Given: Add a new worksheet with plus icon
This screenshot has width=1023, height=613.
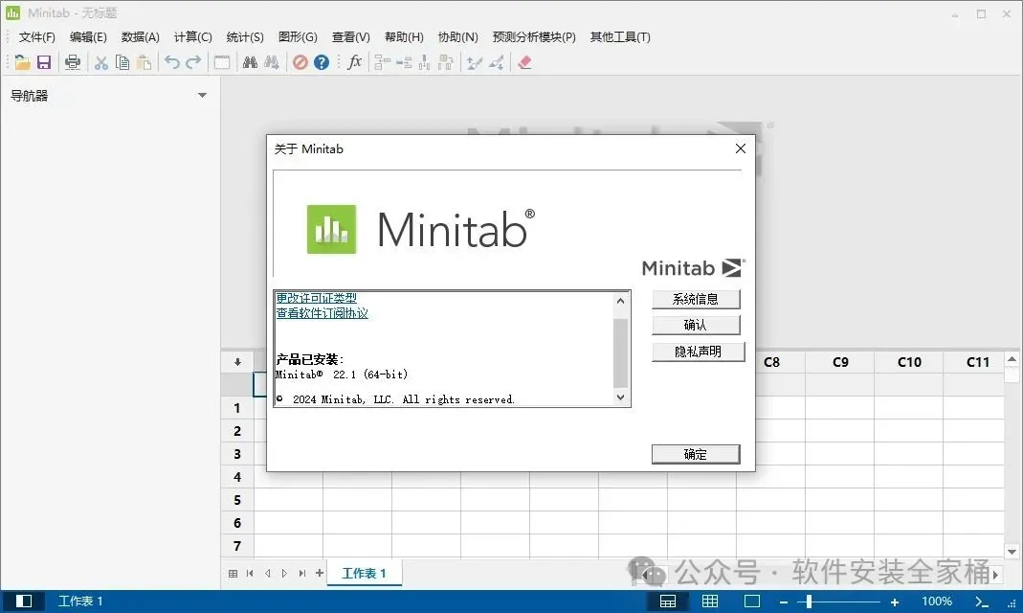Looking at the screenshot, I should (x=319, y=573).
